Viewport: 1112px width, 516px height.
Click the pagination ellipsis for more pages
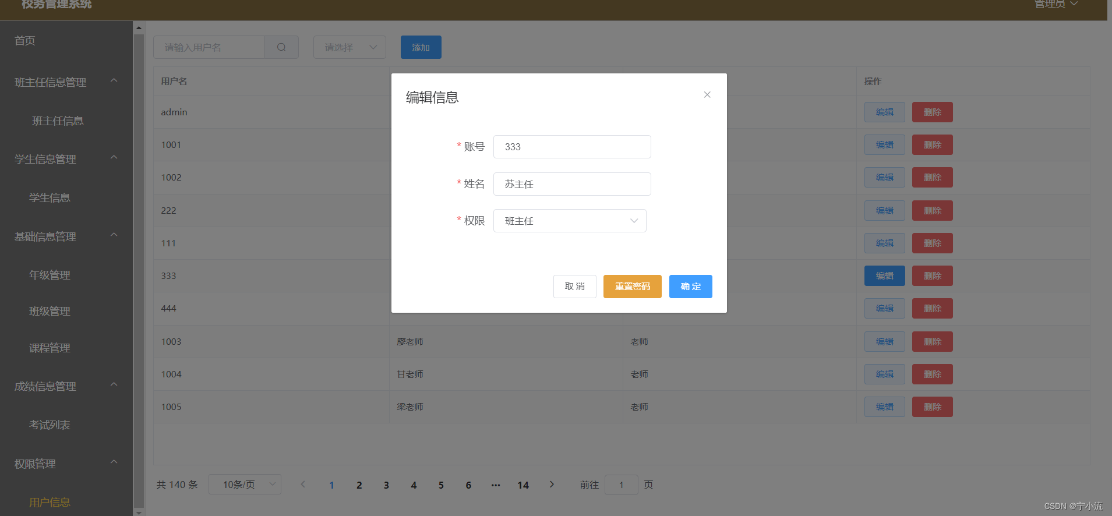click(496, 485)
